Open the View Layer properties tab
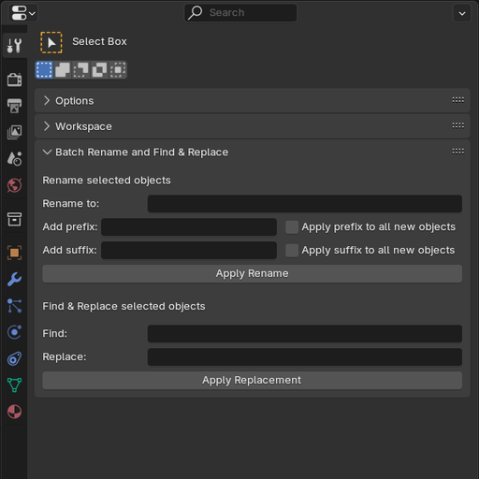The image size is (479, 479). click(14, 132)
